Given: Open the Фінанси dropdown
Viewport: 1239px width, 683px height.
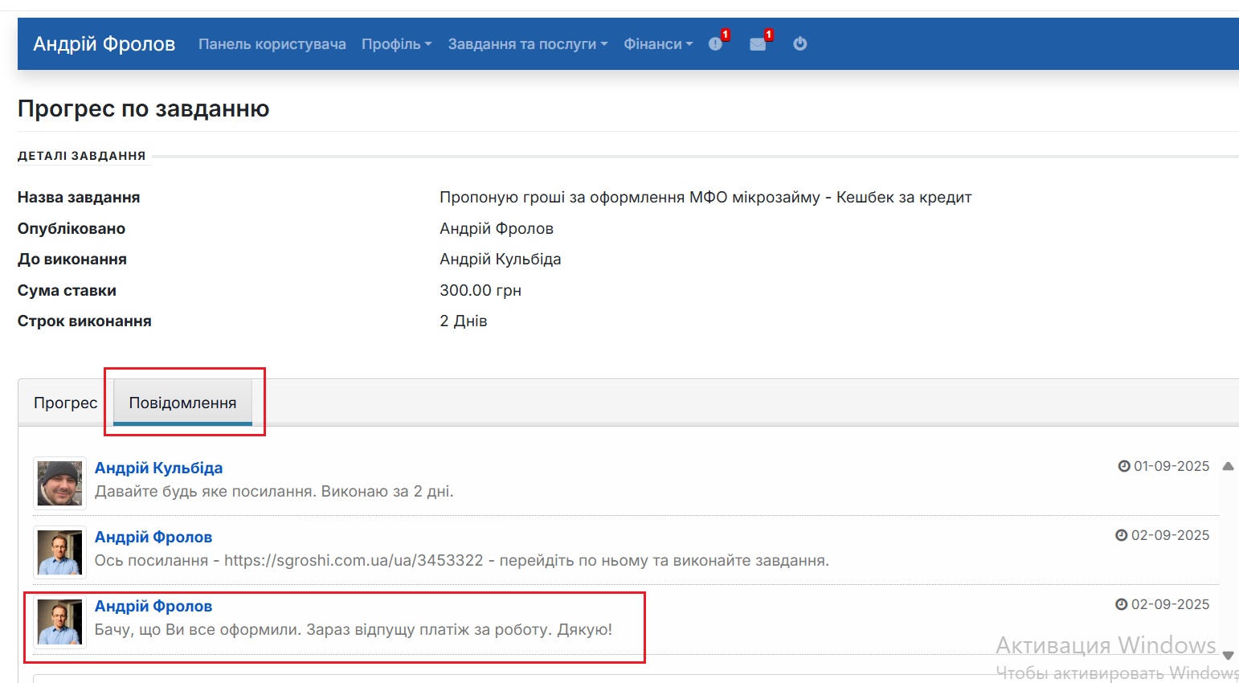Looking at the screenshot, I should tap(657, 44).
